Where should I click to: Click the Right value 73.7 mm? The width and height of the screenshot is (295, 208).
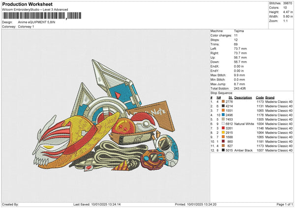pyautogui.click(x=240, y=53)
